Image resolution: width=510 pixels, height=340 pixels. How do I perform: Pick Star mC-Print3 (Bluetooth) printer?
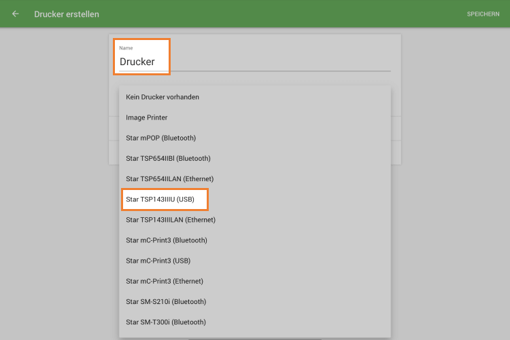click(167, 240)
